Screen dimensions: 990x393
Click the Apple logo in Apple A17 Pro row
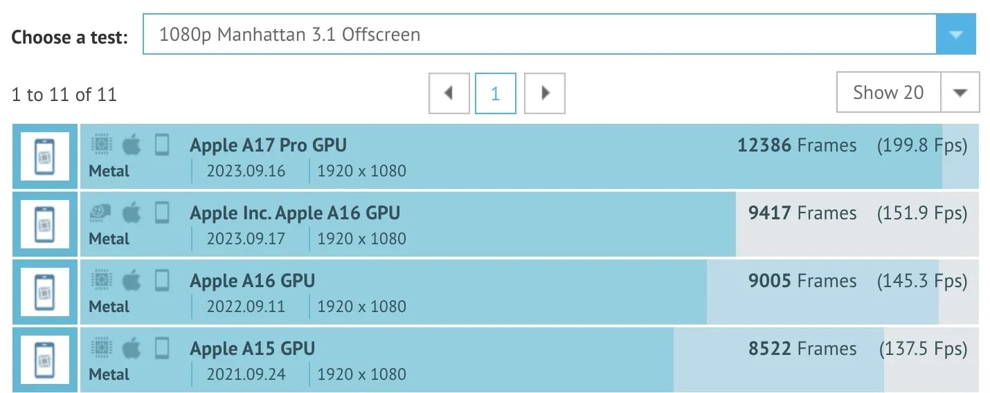132,145
